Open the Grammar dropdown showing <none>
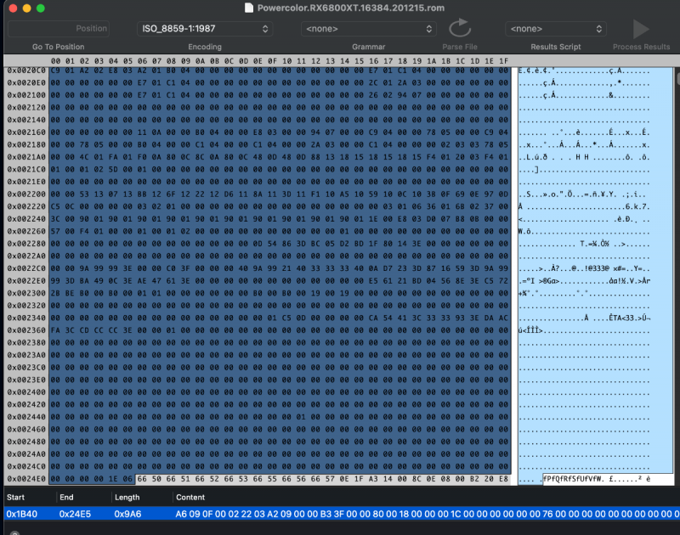The image size is (680, 535). pos(368,29)
